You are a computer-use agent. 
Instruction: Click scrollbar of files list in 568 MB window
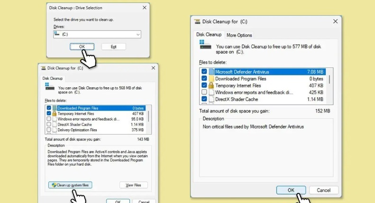pos(148,116)
